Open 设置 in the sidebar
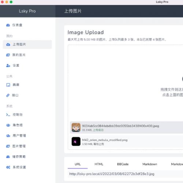The image size is (183, 183). [27, 66]
